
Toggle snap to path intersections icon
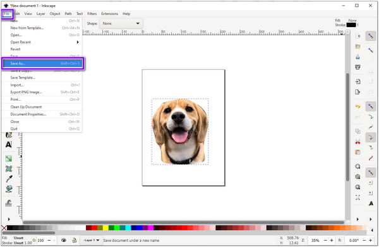click(371, 127)
